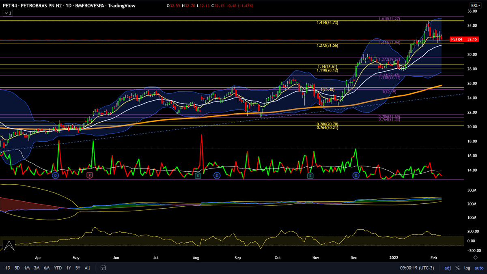Select the 5D time range
Viewport: 487px width, 274px height.
[17, 268]
